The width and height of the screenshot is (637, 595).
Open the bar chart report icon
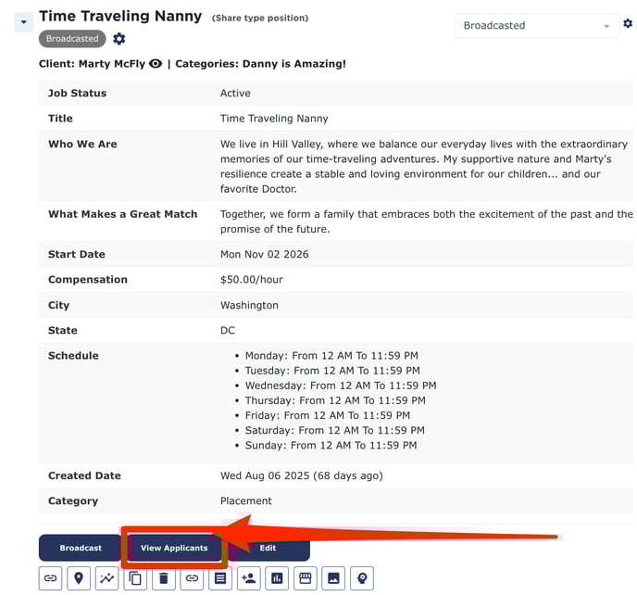pyautogui.click(x=277, y=578)
